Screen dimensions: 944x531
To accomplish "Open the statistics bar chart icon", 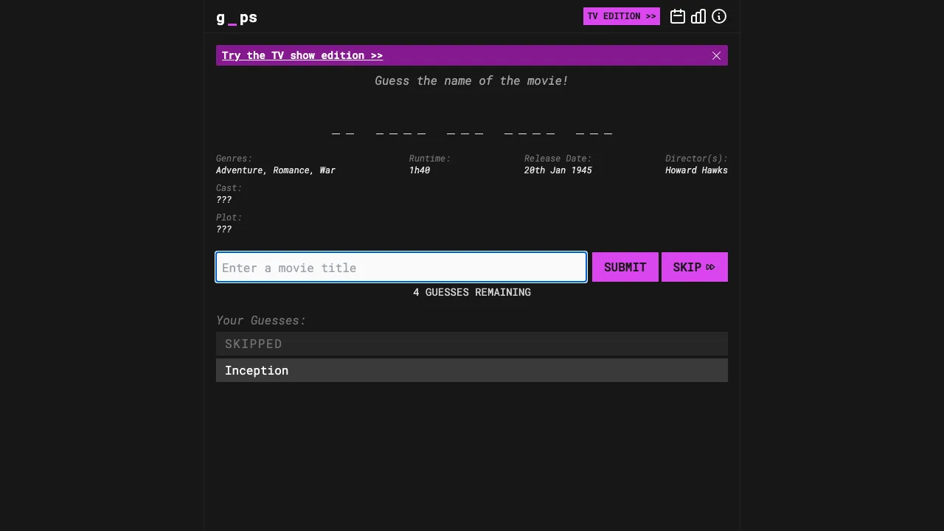I will coord(698,16).
